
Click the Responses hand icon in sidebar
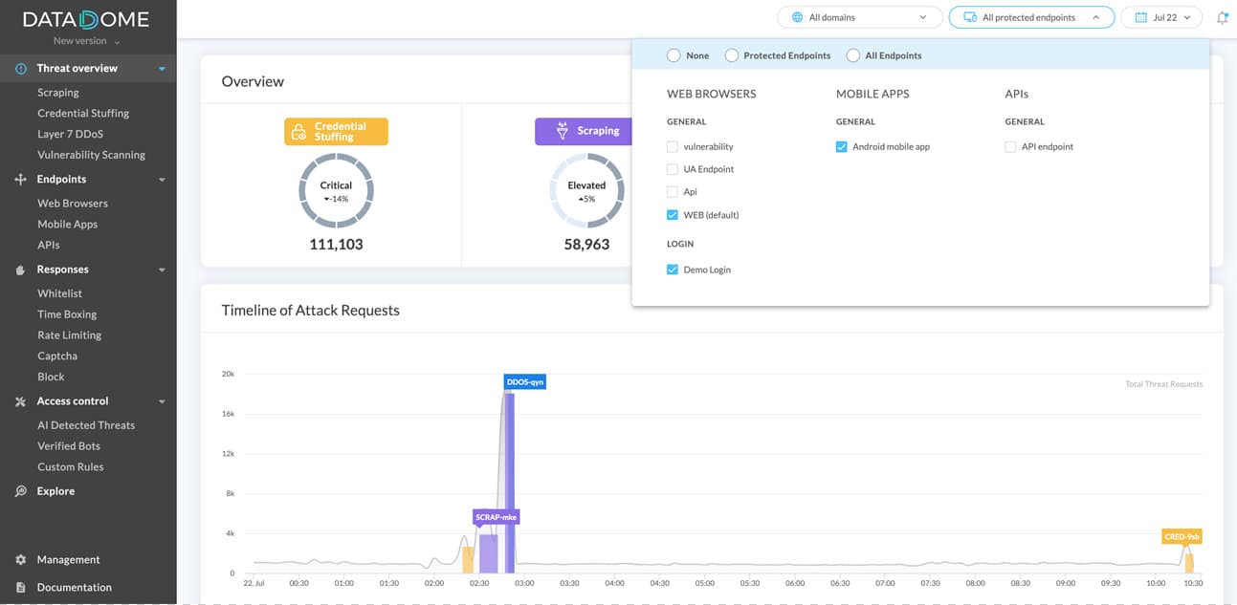coord(20,270)
